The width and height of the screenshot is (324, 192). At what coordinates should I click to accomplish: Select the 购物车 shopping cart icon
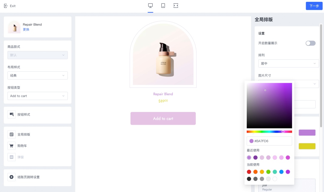tap(11, 145)
